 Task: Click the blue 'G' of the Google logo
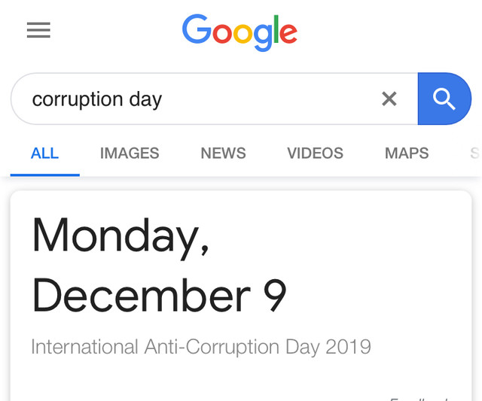click(x=197, y=29)
